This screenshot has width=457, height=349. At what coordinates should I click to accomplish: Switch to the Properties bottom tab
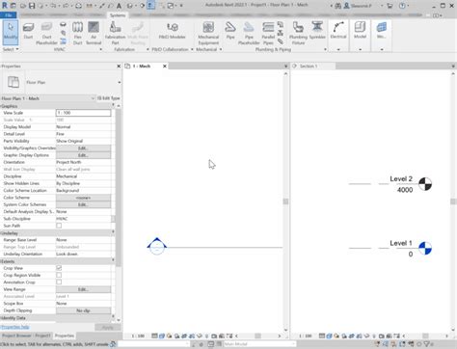pos(65,336)
